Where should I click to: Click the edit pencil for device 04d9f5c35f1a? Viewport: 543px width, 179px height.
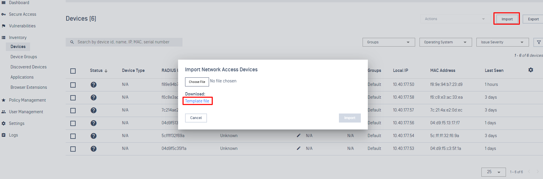click(298, 148)
